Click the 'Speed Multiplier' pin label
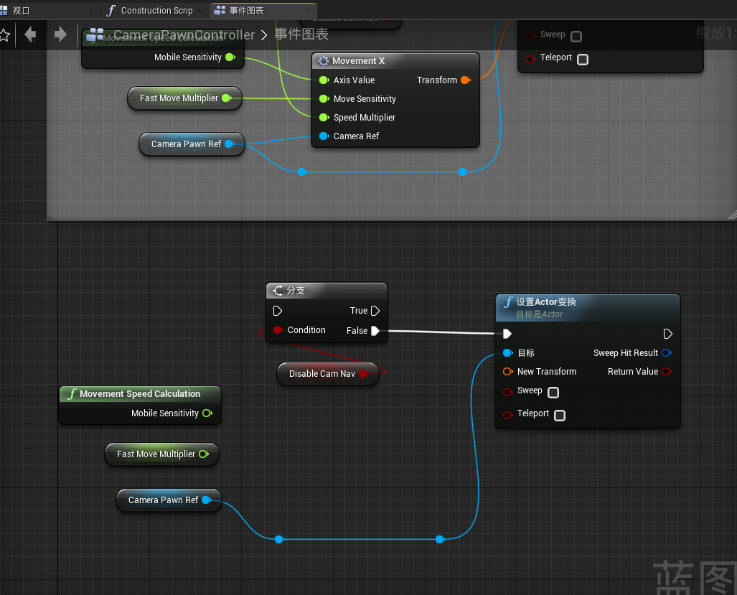The height and width of the screenshot is (595, 737). click(x=365, y=118)
